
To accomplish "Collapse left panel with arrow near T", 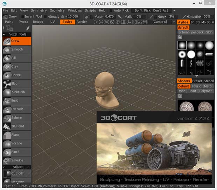I will pos(3,28).
